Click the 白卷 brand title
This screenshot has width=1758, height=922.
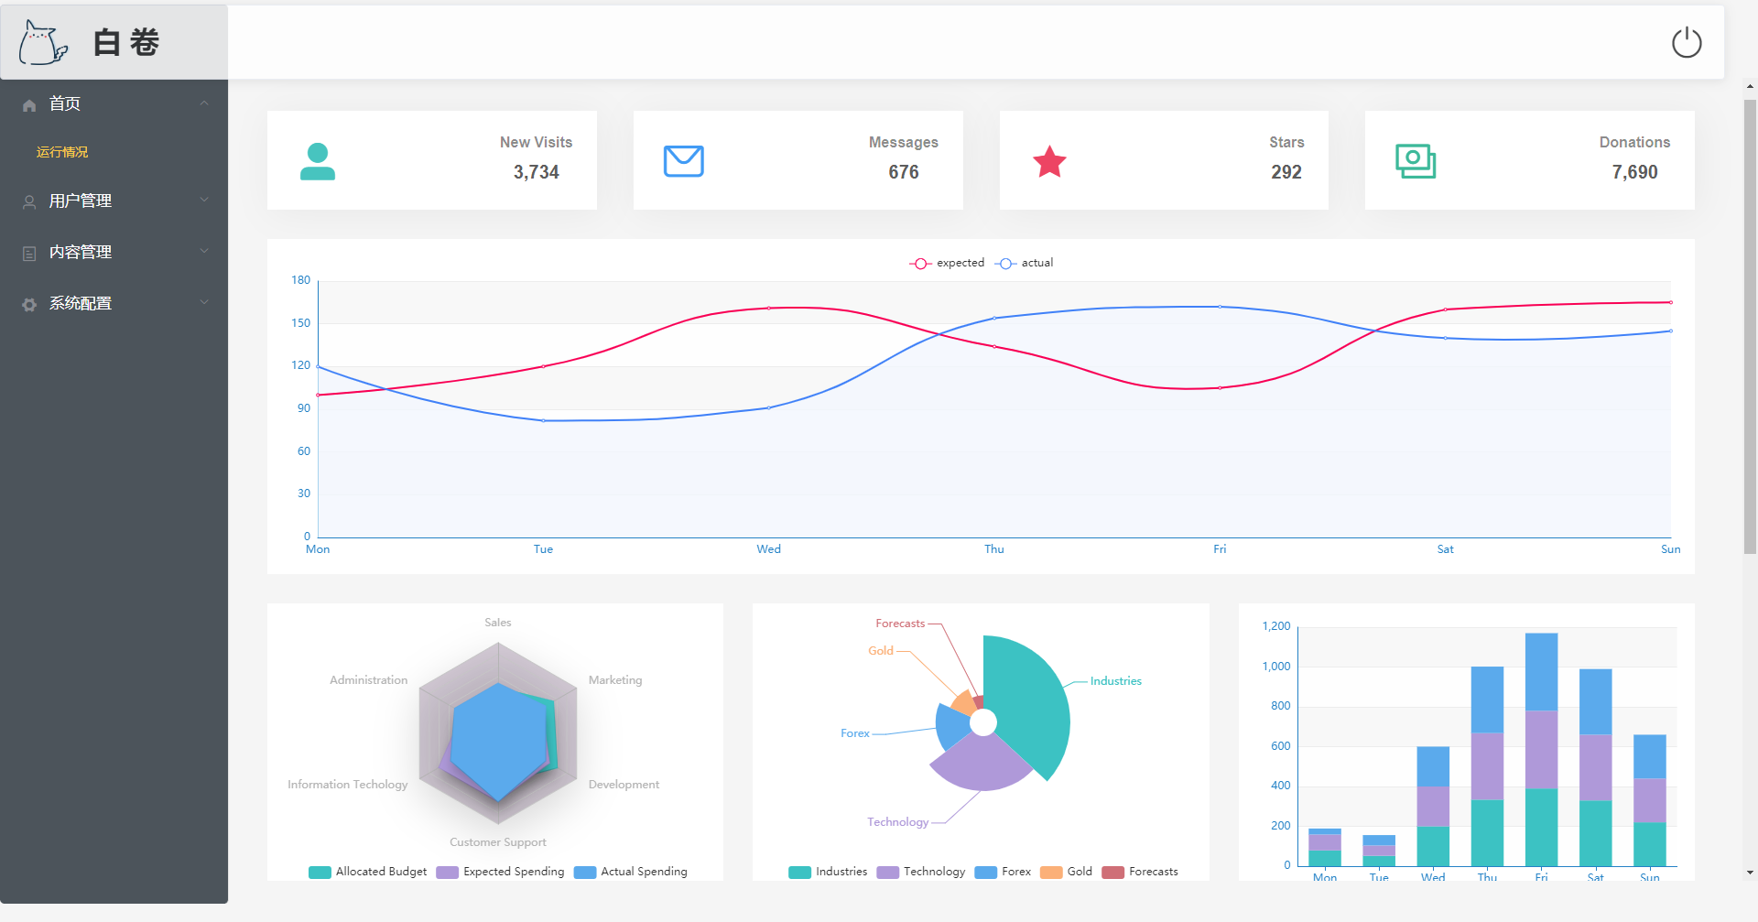click(126, 42)
